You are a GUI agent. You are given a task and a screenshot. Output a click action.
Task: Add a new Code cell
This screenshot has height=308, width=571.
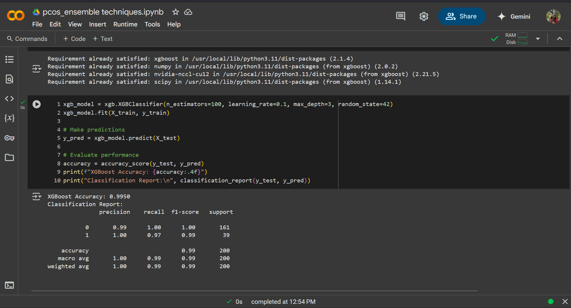pyautogui.click(x=74, y=39)
